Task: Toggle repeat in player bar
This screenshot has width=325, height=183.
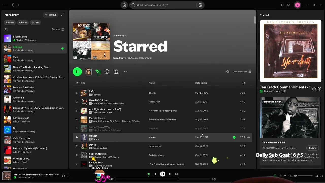Action: 176,174
